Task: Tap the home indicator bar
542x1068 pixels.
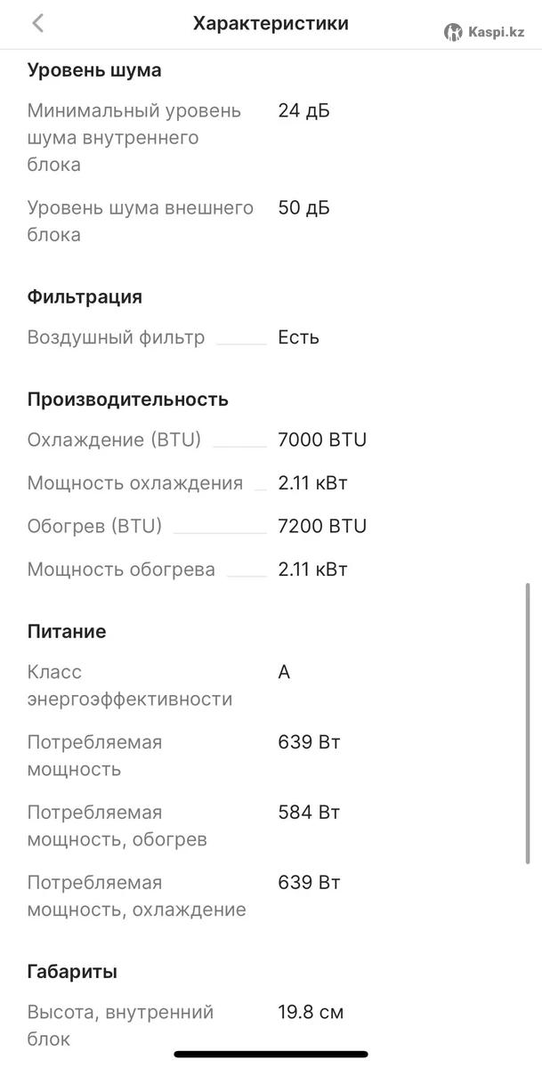Action: 271,1055
